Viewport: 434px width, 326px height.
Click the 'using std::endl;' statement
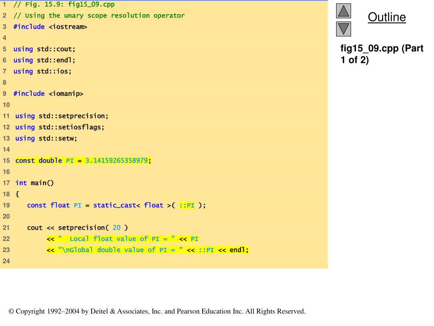[x=44, y=60]
